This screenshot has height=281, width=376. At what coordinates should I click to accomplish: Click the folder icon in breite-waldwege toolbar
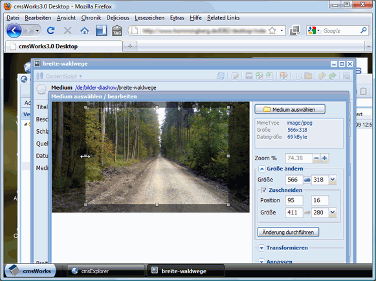tap(309, 76)
